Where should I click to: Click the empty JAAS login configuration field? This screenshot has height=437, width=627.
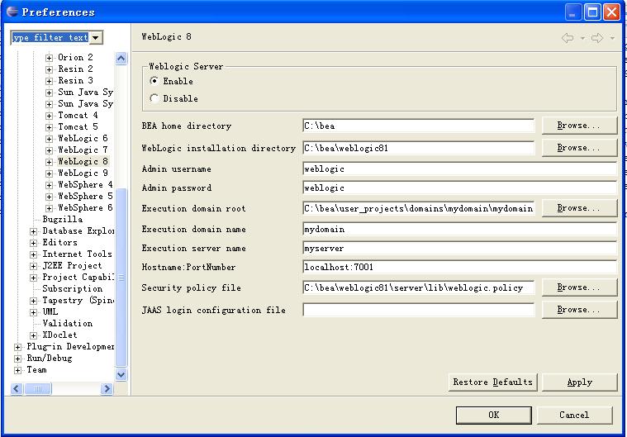(418, 311)
